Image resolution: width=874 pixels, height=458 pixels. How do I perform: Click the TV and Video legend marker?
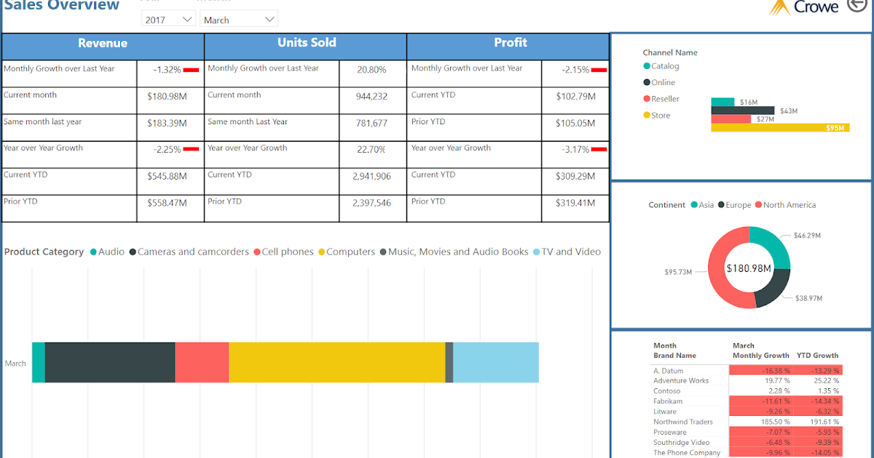click(536, 252)
